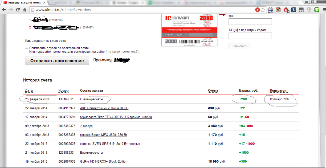This screenshot has height=168, width=326.
Task: Click the Юлмарт 2000 gift card image
Action: coord(189,30)
